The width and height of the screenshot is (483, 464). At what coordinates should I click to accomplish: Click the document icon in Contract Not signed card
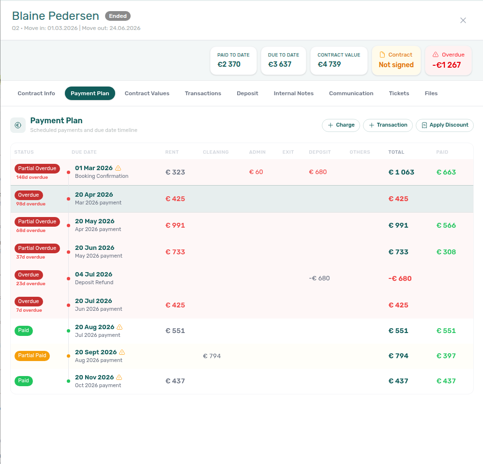click(382, 55)
